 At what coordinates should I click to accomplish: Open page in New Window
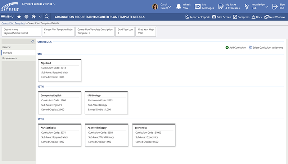coord(275,17)
